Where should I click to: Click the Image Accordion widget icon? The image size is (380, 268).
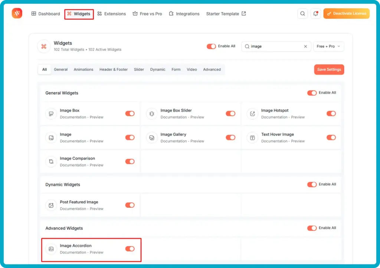click(x=51, y=249)
